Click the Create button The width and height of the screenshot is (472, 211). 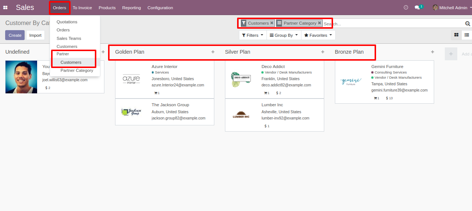tap(15, 35)
